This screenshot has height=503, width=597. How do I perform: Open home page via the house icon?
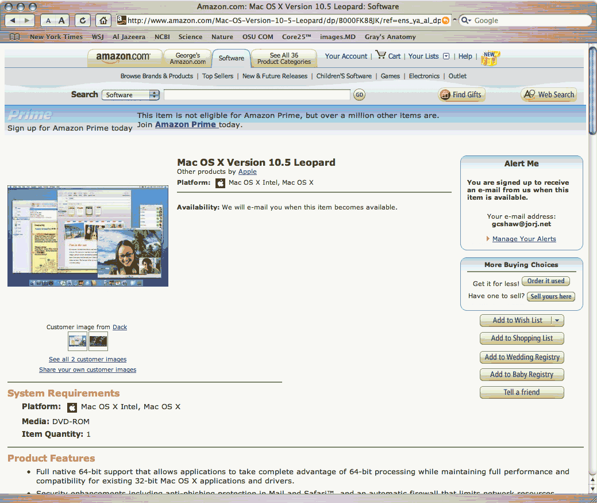(103, 21)
